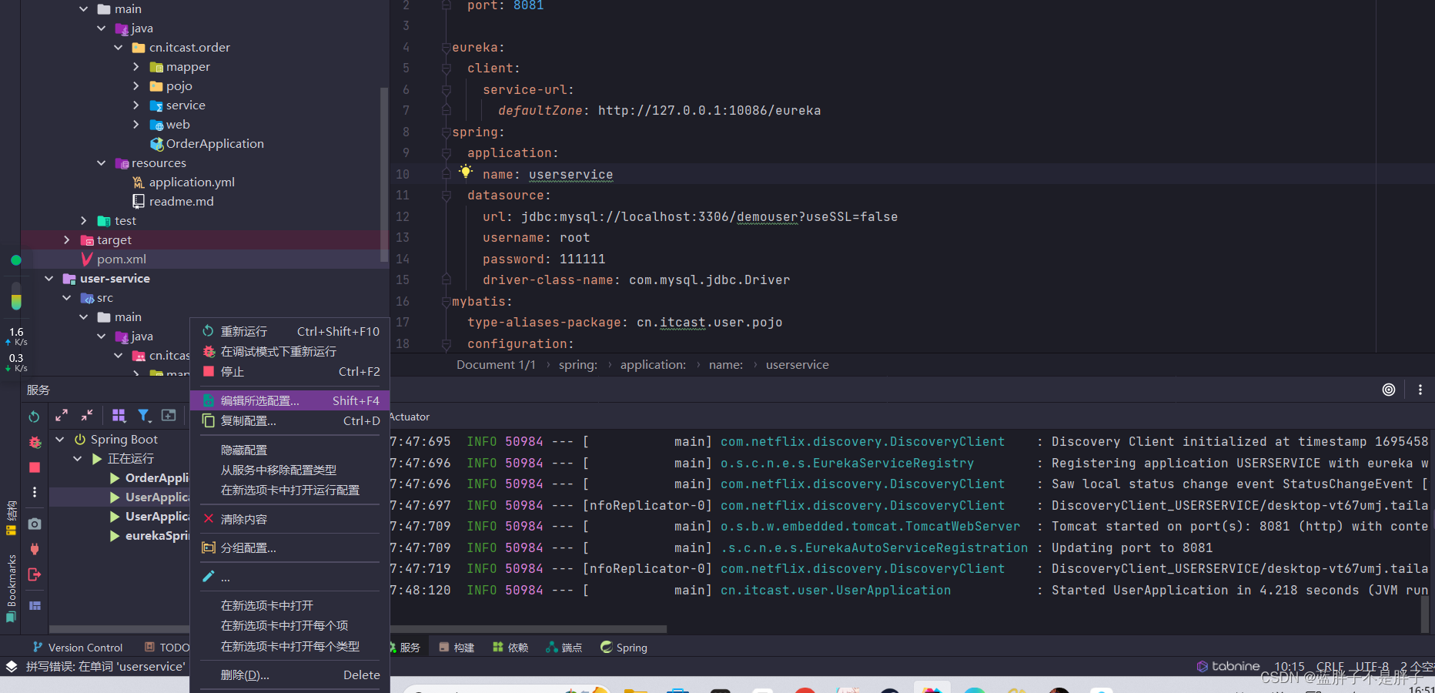This screenshot has width=1435, height=693.
Task: Select 分组配置... in the context menu
Action: click(x=290, y=547)
